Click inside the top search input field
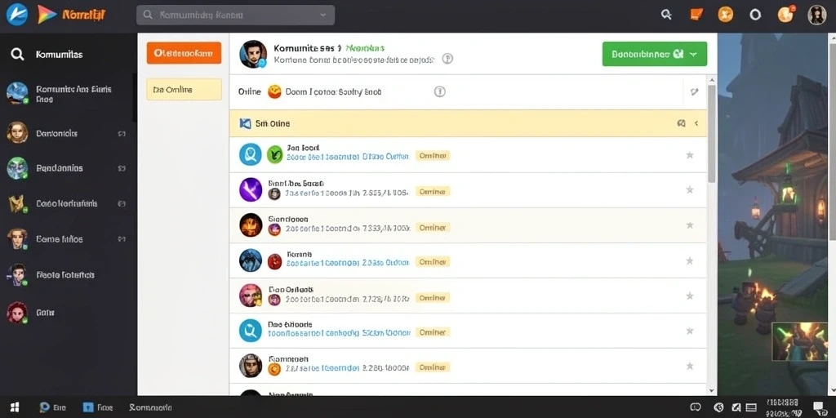Image resolution: width=836 pixels, height=418 pixels. point(236,15)
